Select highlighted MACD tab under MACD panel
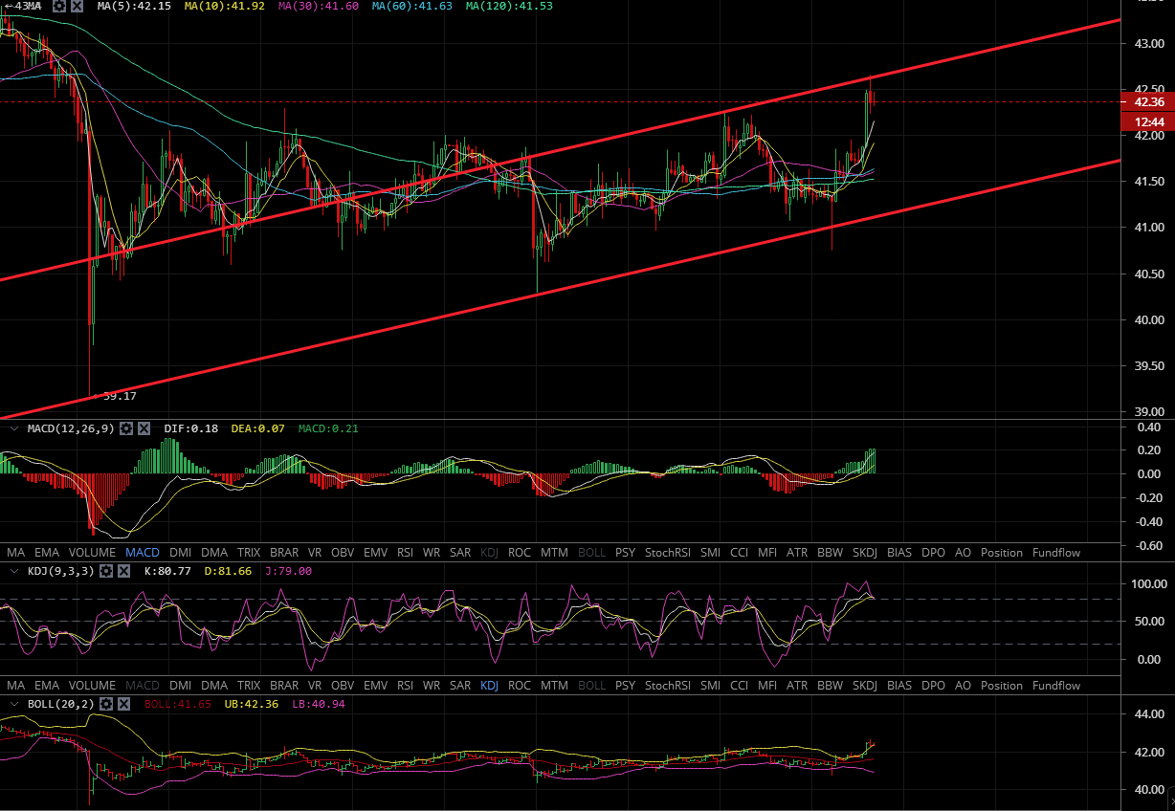 point(143,553)
